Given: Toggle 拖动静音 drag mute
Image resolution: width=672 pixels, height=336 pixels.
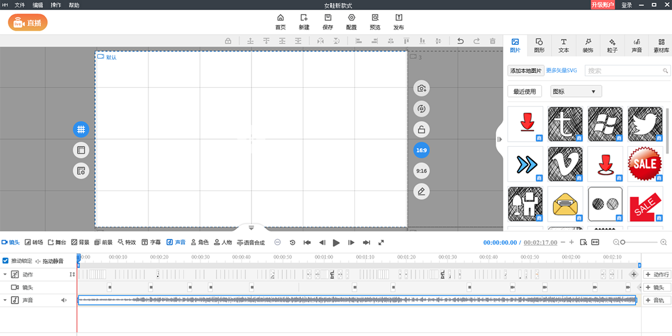Looking at the screenshot, I should coord(49,261).
